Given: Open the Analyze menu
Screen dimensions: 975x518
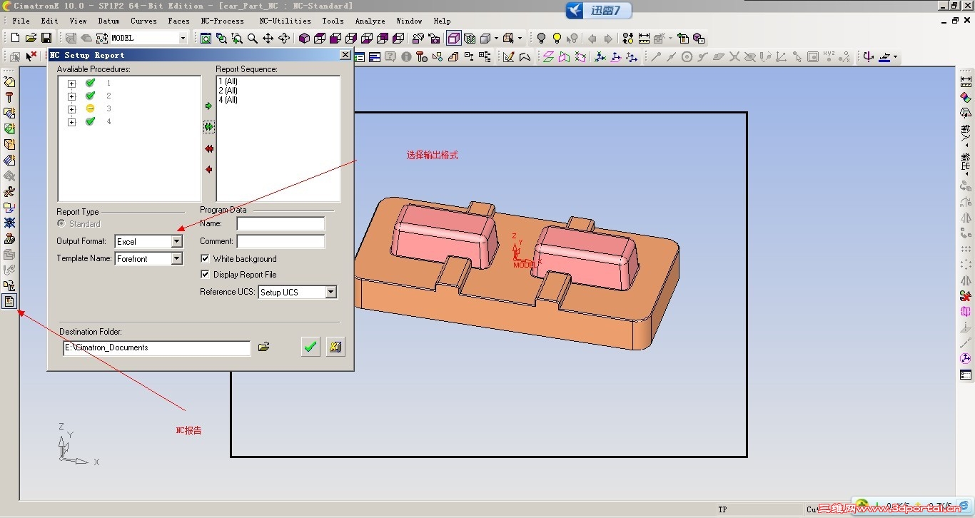Looking at the screenshot, I should point(370,21).
